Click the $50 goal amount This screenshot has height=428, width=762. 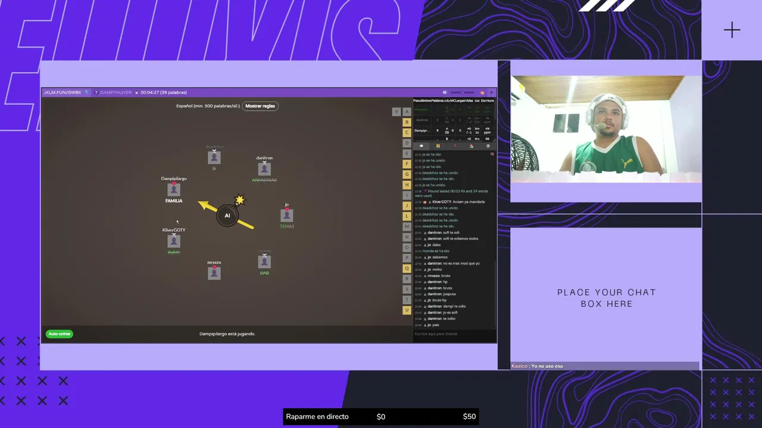tap(469, 417)
